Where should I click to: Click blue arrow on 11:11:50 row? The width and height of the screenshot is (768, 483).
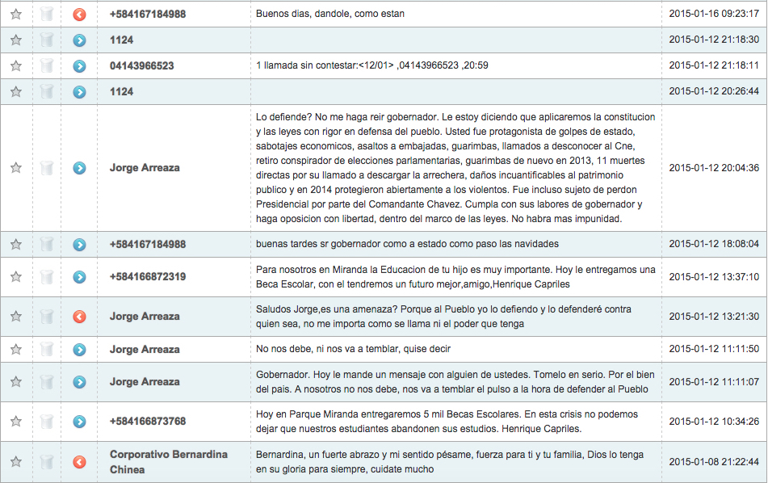(x=79, y=350)
